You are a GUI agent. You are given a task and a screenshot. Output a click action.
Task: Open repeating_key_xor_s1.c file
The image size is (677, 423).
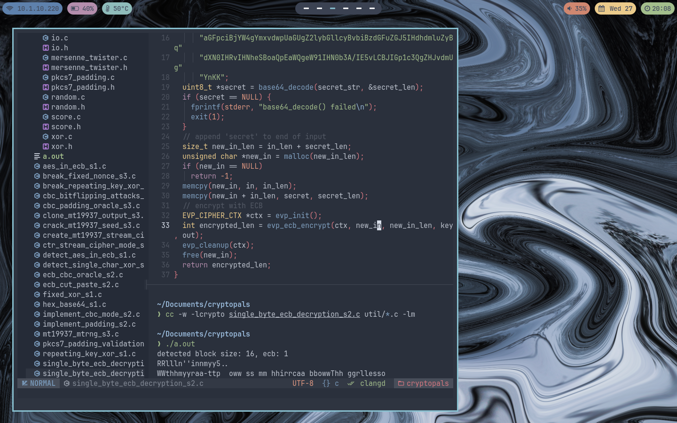pos(89,353)
